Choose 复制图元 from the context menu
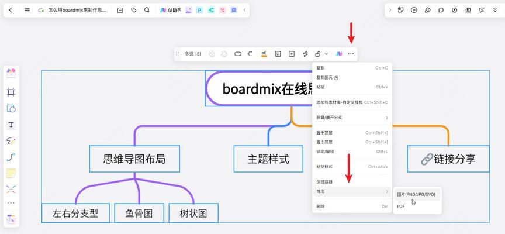 [352, 78]
